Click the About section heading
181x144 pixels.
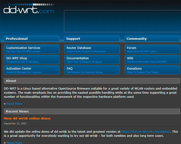(x=92, y=81)
